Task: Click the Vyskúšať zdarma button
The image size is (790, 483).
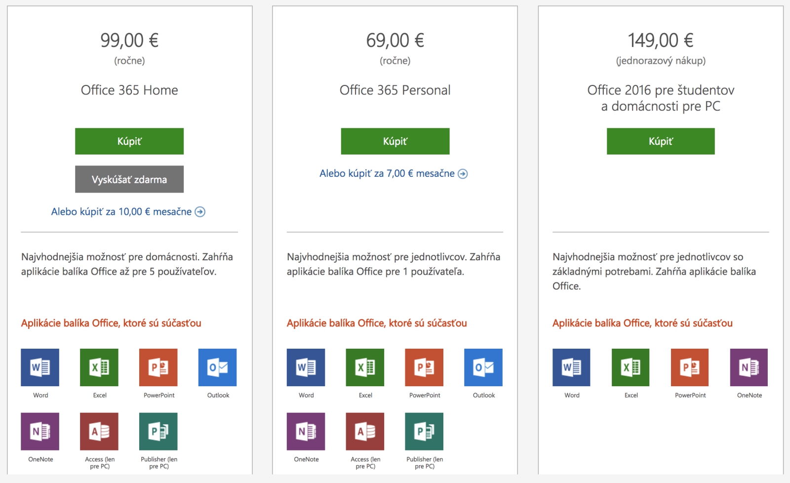Action: click(x=129, y=179)
